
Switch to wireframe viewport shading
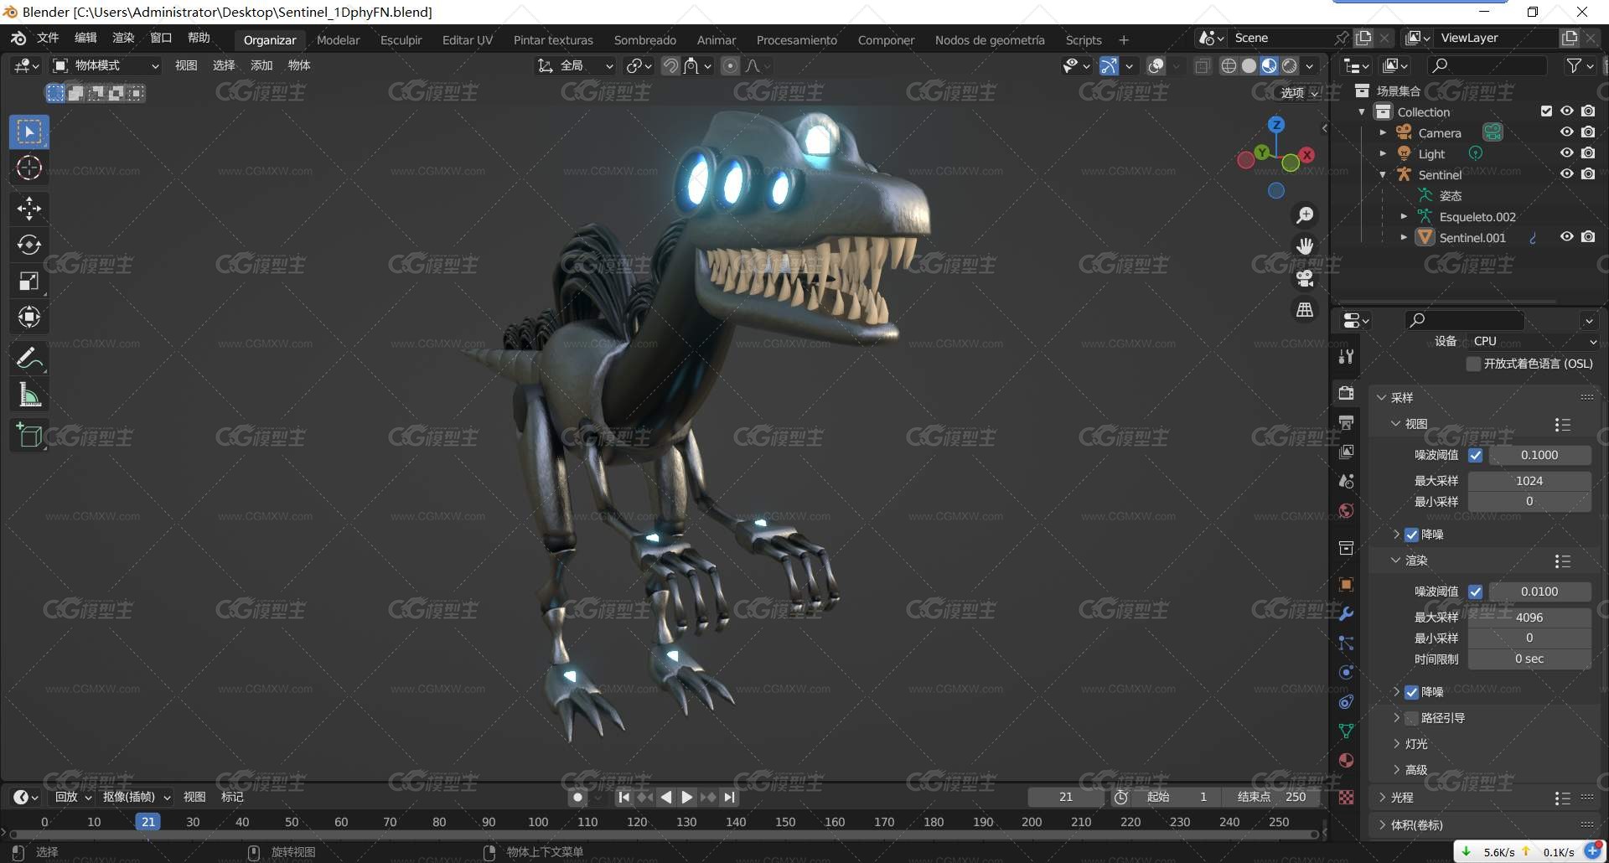pos(1229,65)
